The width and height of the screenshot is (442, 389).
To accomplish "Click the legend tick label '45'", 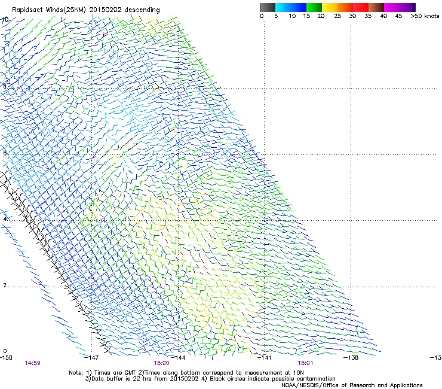I will tap(398, 16).
